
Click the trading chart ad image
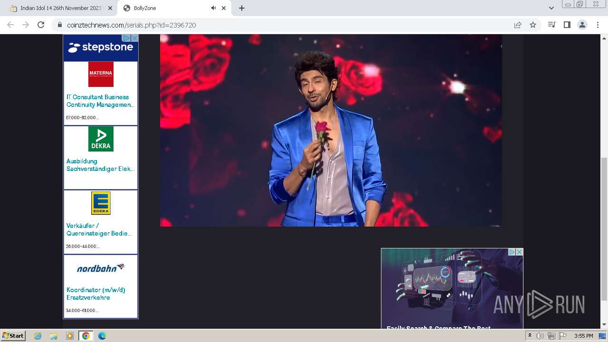click(452, 288)
